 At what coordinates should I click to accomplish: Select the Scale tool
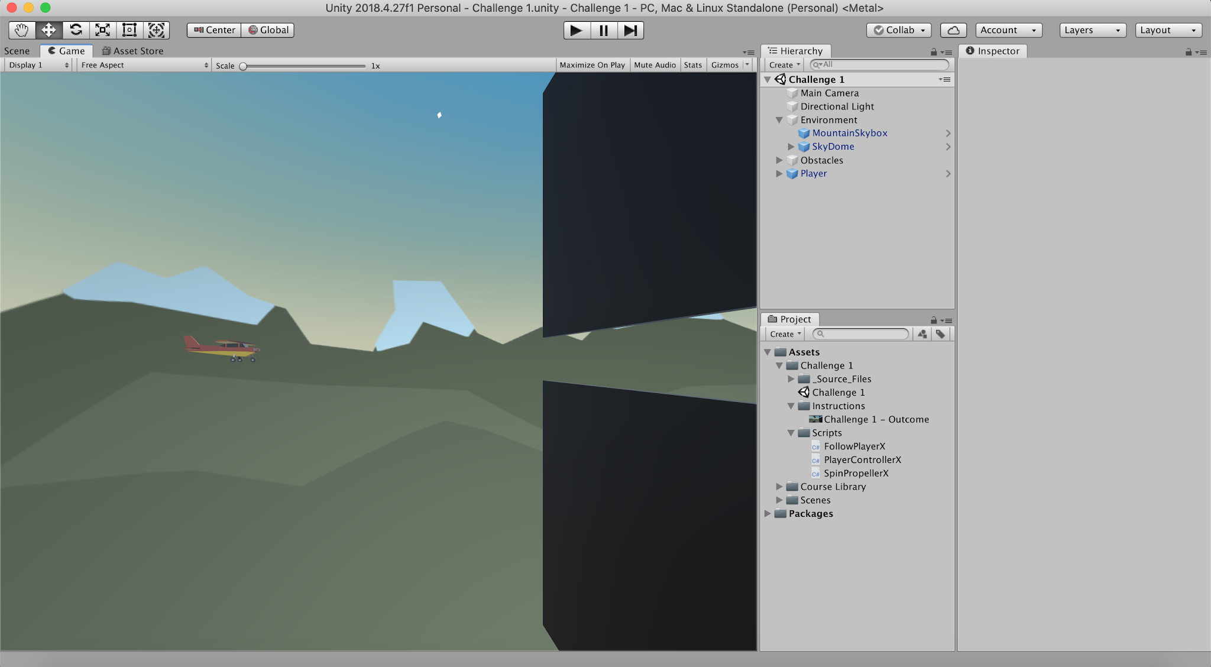102,30
